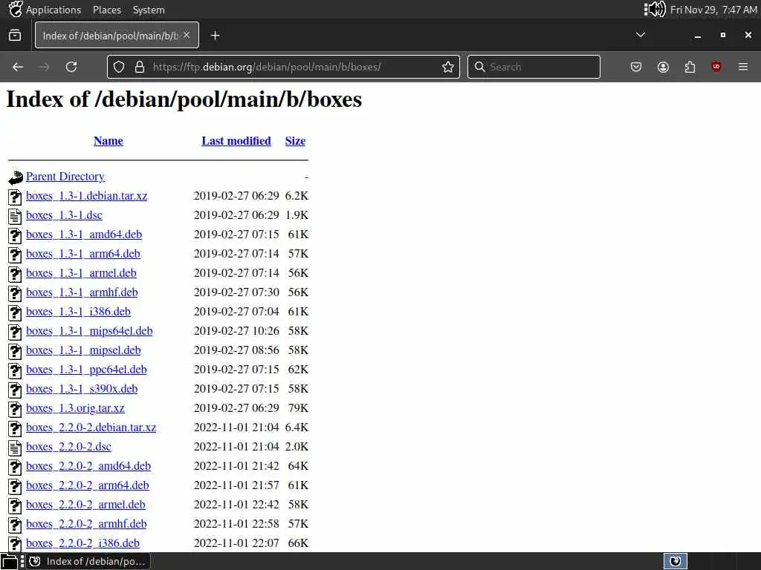Sort listing by Size
761x570 pixels.
[295, 140]
